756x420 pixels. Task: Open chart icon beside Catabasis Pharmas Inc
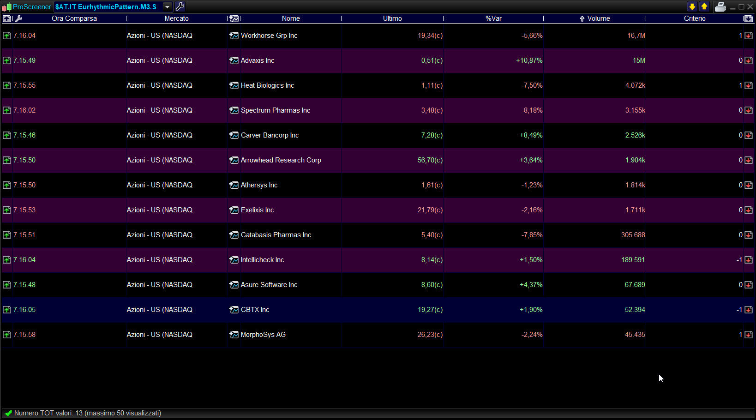click(x=234, y=235)
